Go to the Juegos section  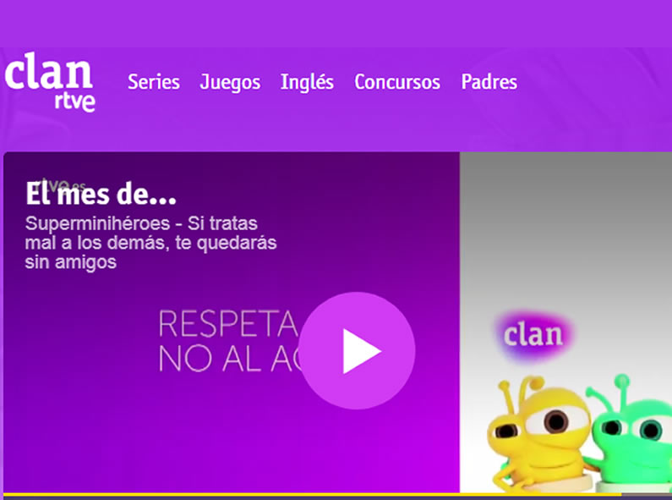(x=230, y=82)
